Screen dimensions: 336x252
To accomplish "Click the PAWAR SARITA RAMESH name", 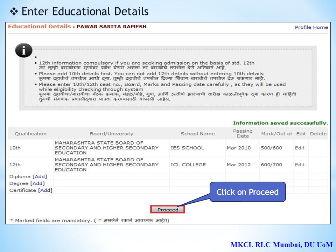I will [111, 27].
